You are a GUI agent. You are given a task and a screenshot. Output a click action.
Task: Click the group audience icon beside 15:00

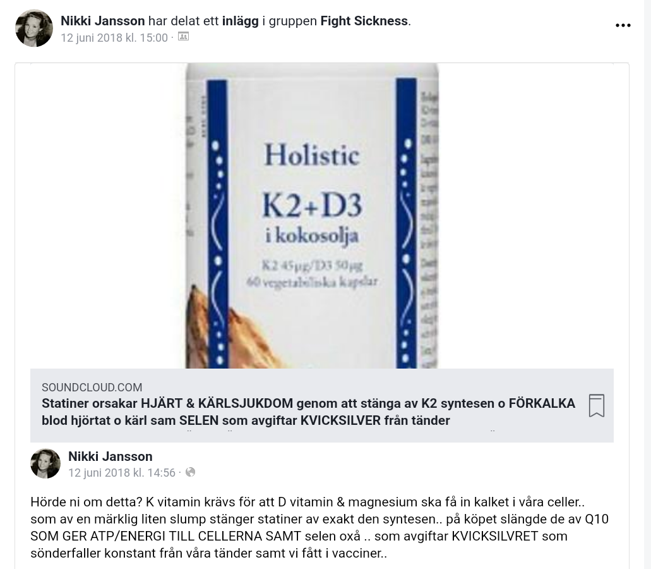tap(183, 37)
